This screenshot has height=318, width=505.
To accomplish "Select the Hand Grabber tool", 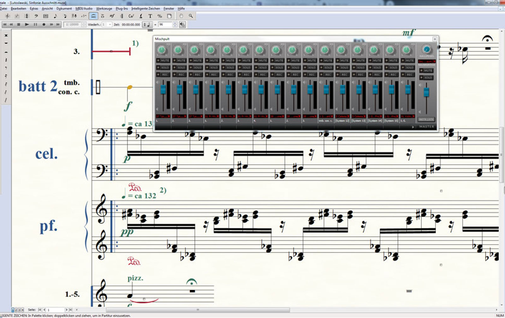I will coord(181,16).
